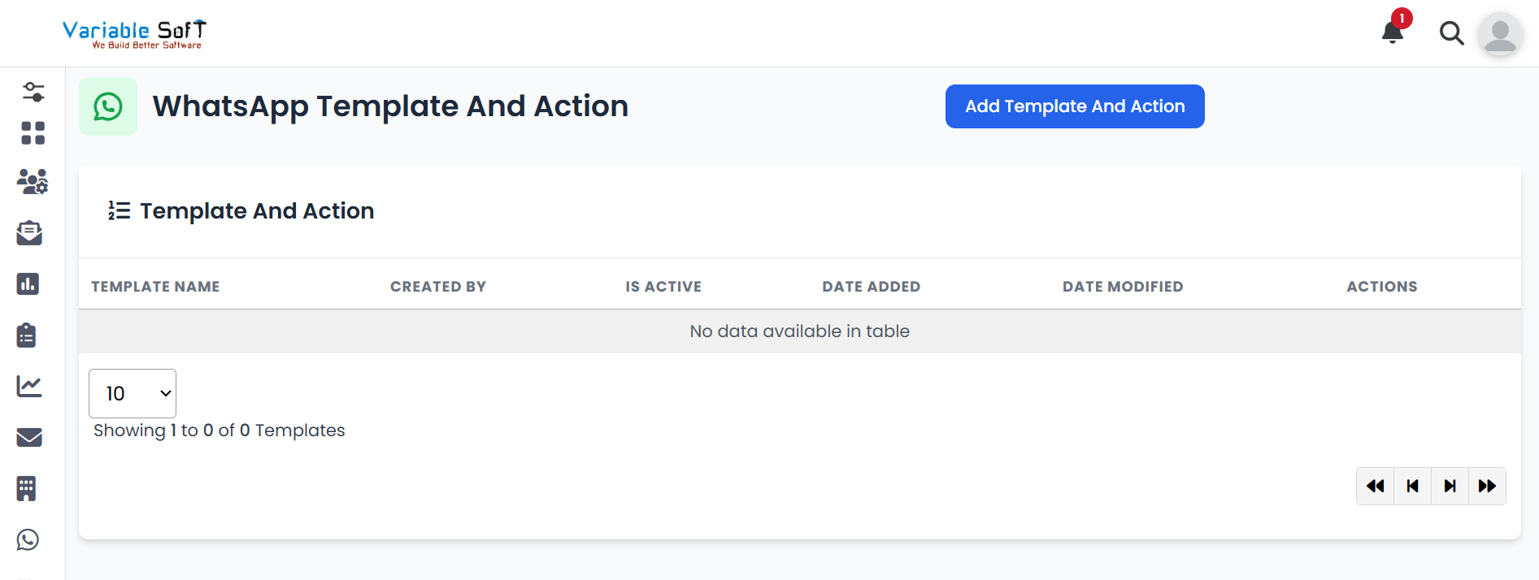Go to next page in pagination
The height and width of the screenshot is (580, 1539).
click(x=1450, y=486)
